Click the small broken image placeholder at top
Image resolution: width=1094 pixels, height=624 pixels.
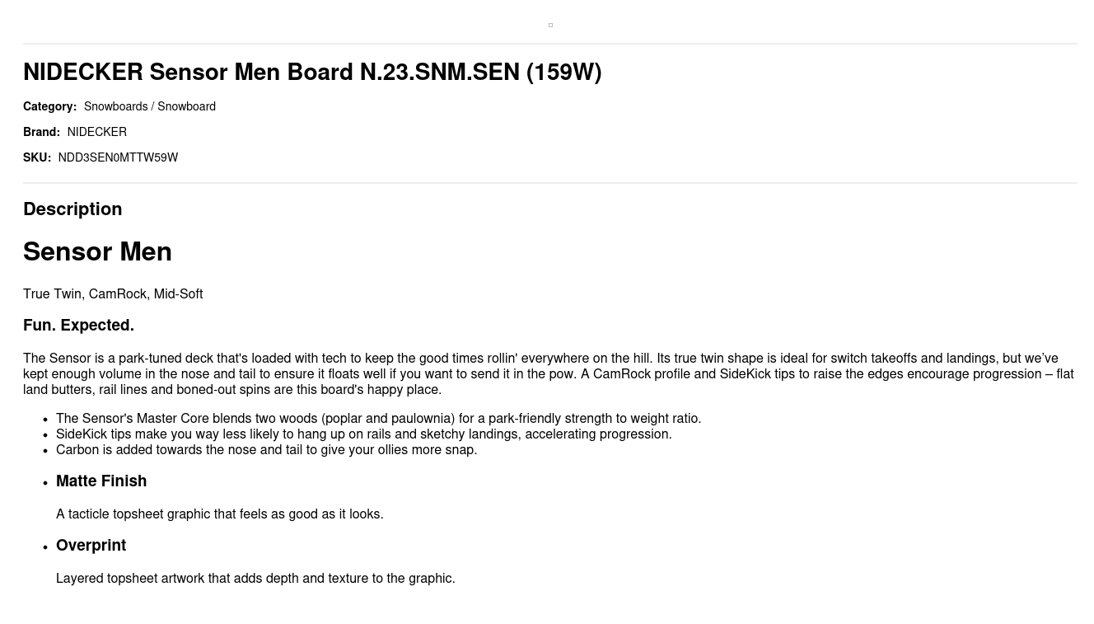(x=550, y=26)
